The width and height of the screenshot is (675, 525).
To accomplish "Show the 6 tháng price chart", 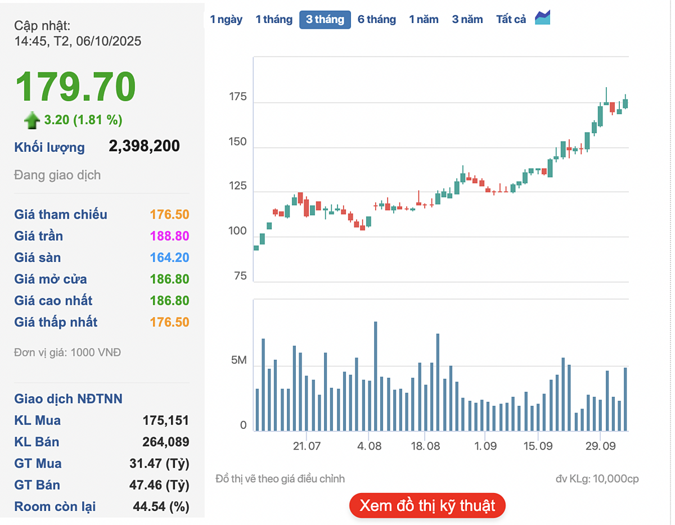I will 376,20.
